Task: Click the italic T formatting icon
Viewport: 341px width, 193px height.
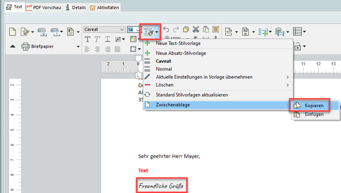Action: click(97, 39)
